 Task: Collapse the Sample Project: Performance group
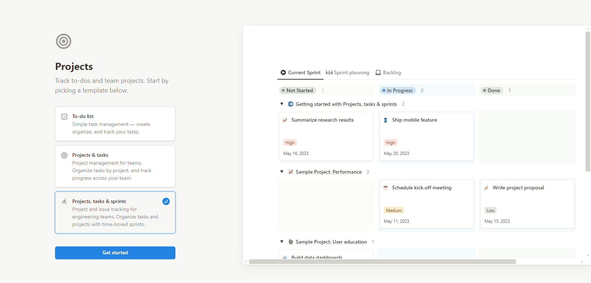tap(282, 172)
